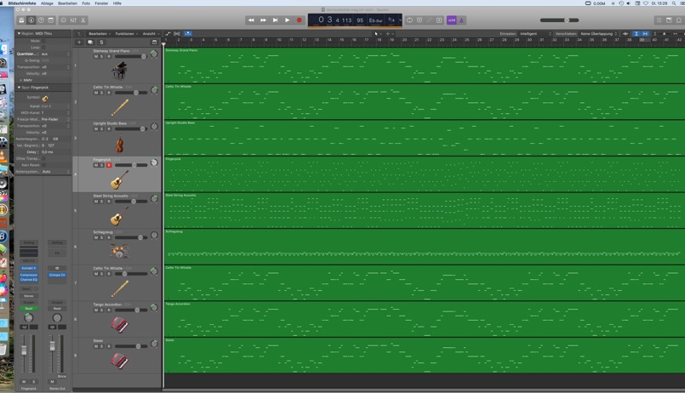
Task: Select the Fingerpick guitar instrument icon
Action: (x=119, y=179)
